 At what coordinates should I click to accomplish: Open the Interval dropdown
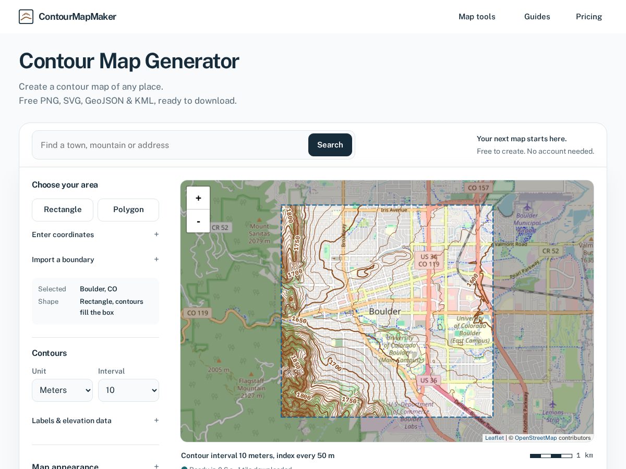pyautogui.click(x=128, y=390)
